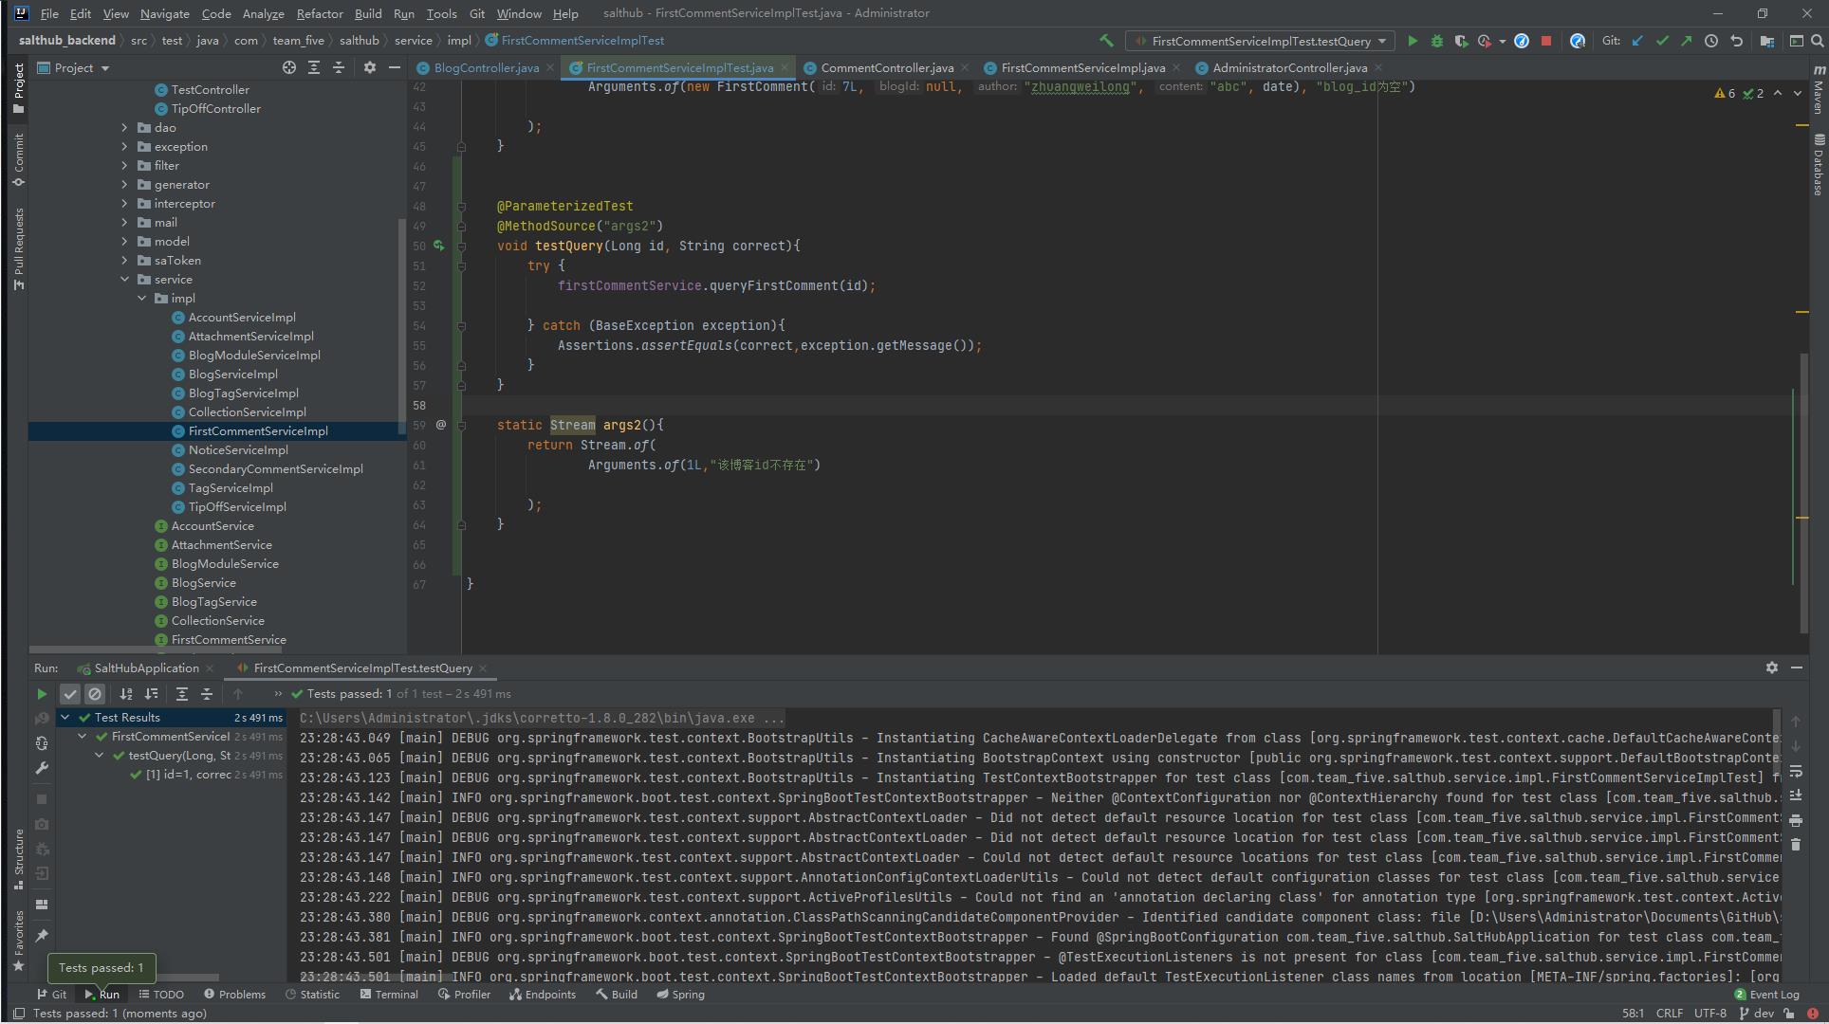Image resolution: width=1829 pixels, height=1024 pixels.
Task: Sort test results by duration
Action: pyautogui.click(x=151, y=694)
